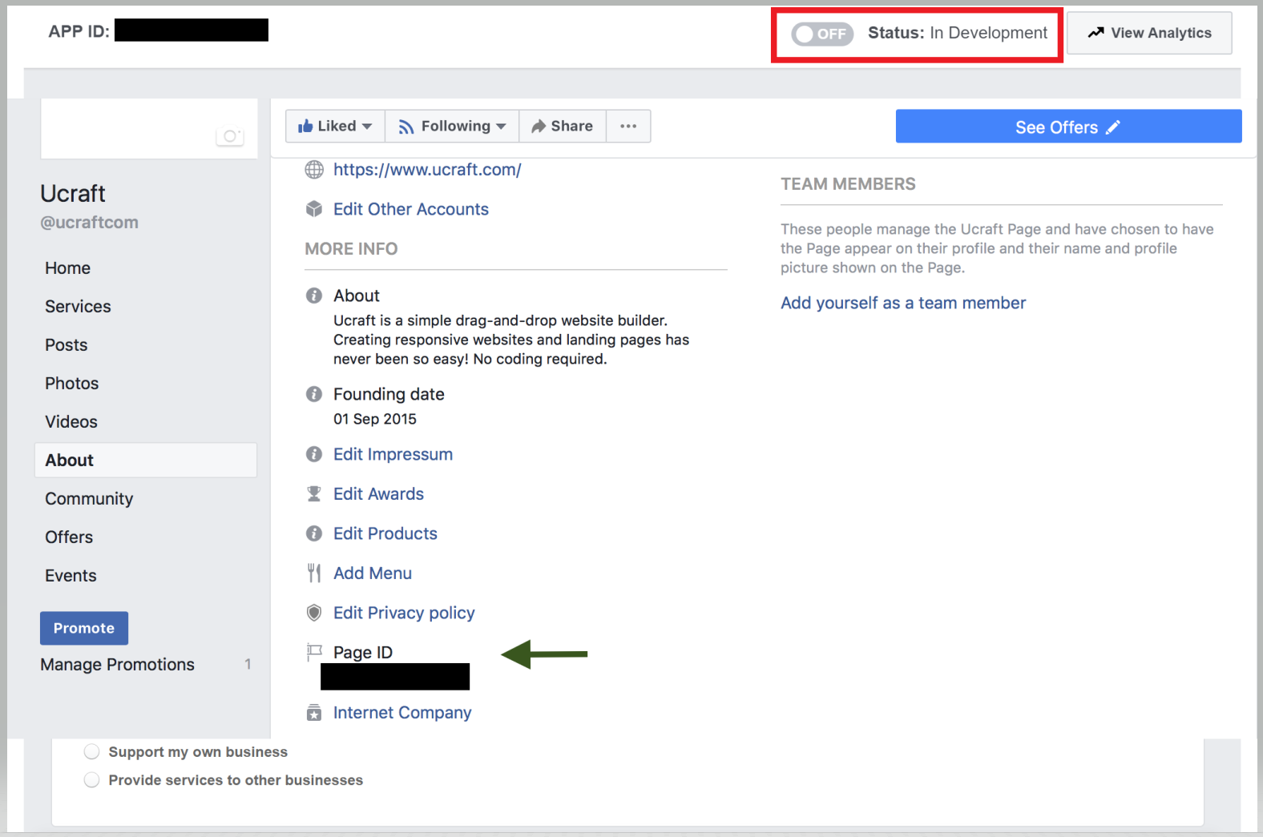Click the Founding date value 01 Sep 2015

coord(375,419)
